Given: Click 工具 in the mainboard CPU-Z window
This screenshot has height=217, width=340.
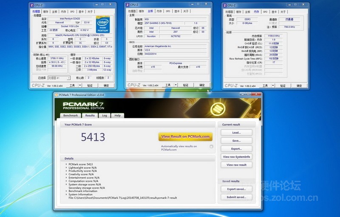Looking at the screenshot, I should tap(168, 85).
